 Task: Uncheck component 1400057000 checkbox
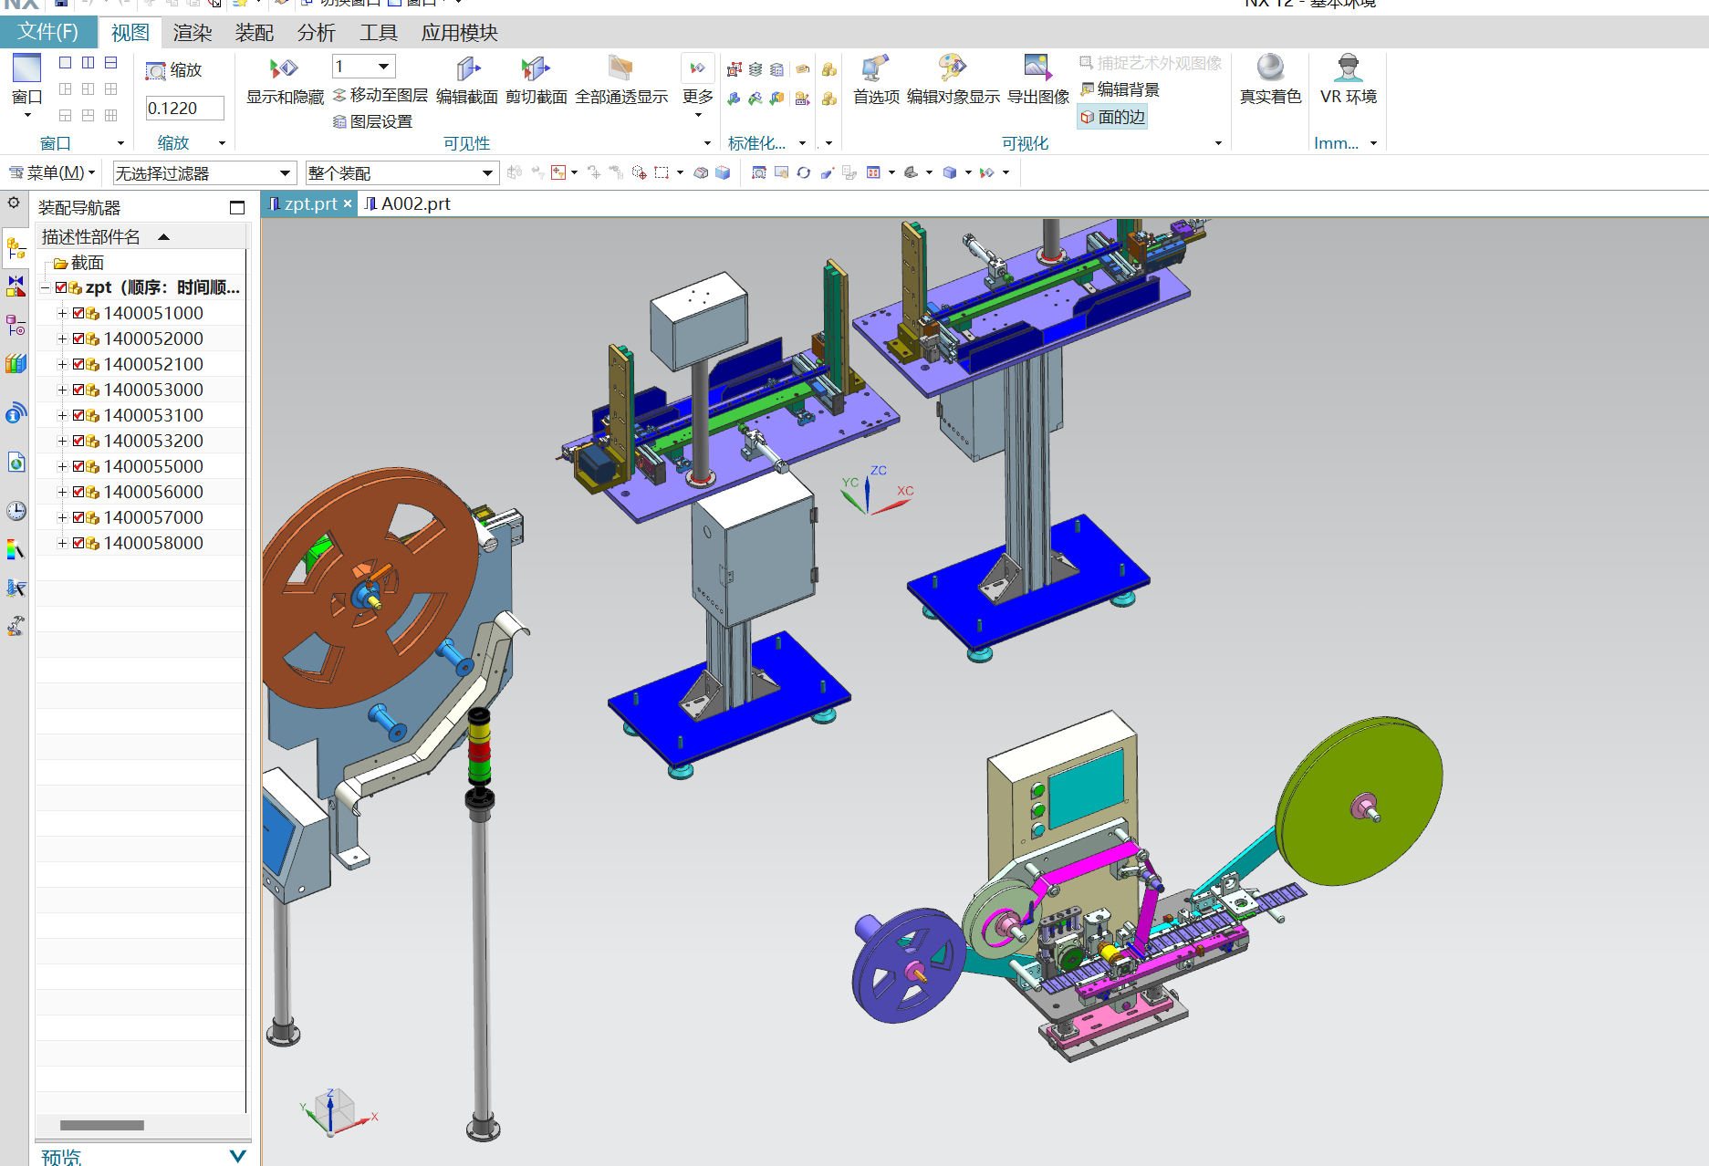point(78,517)
